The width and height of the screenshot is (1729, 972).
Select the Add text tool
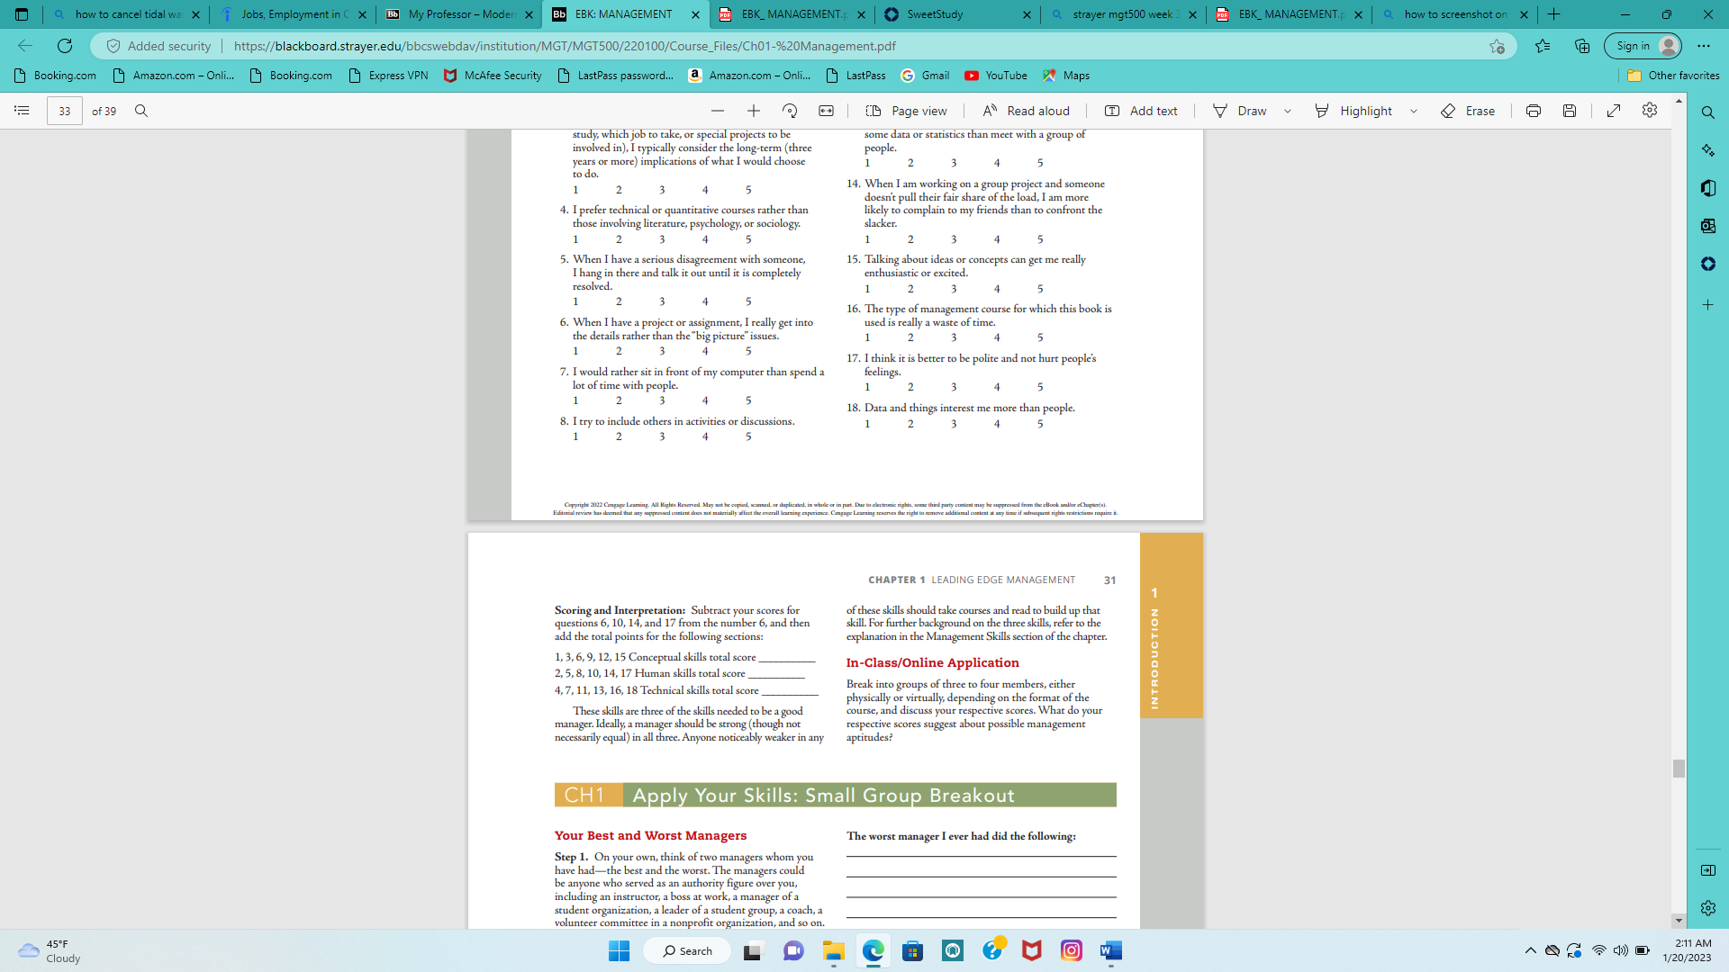pyautogui.click(x=1141, y=111)
